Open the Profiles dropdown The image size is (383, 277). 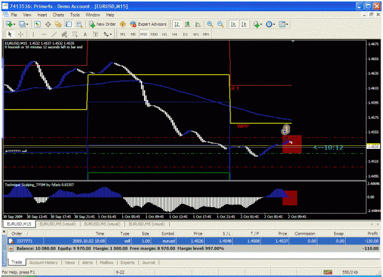[23, 24]
